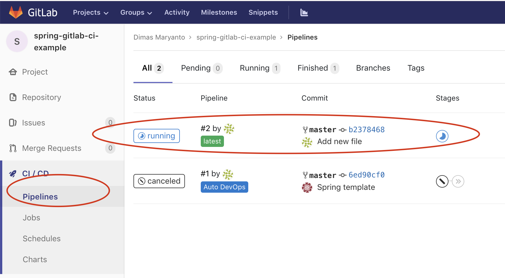The width and height of the screenshot is (505, 278).
Task: Select Schedules under CI / CD
Action: (x=42, y=238)
